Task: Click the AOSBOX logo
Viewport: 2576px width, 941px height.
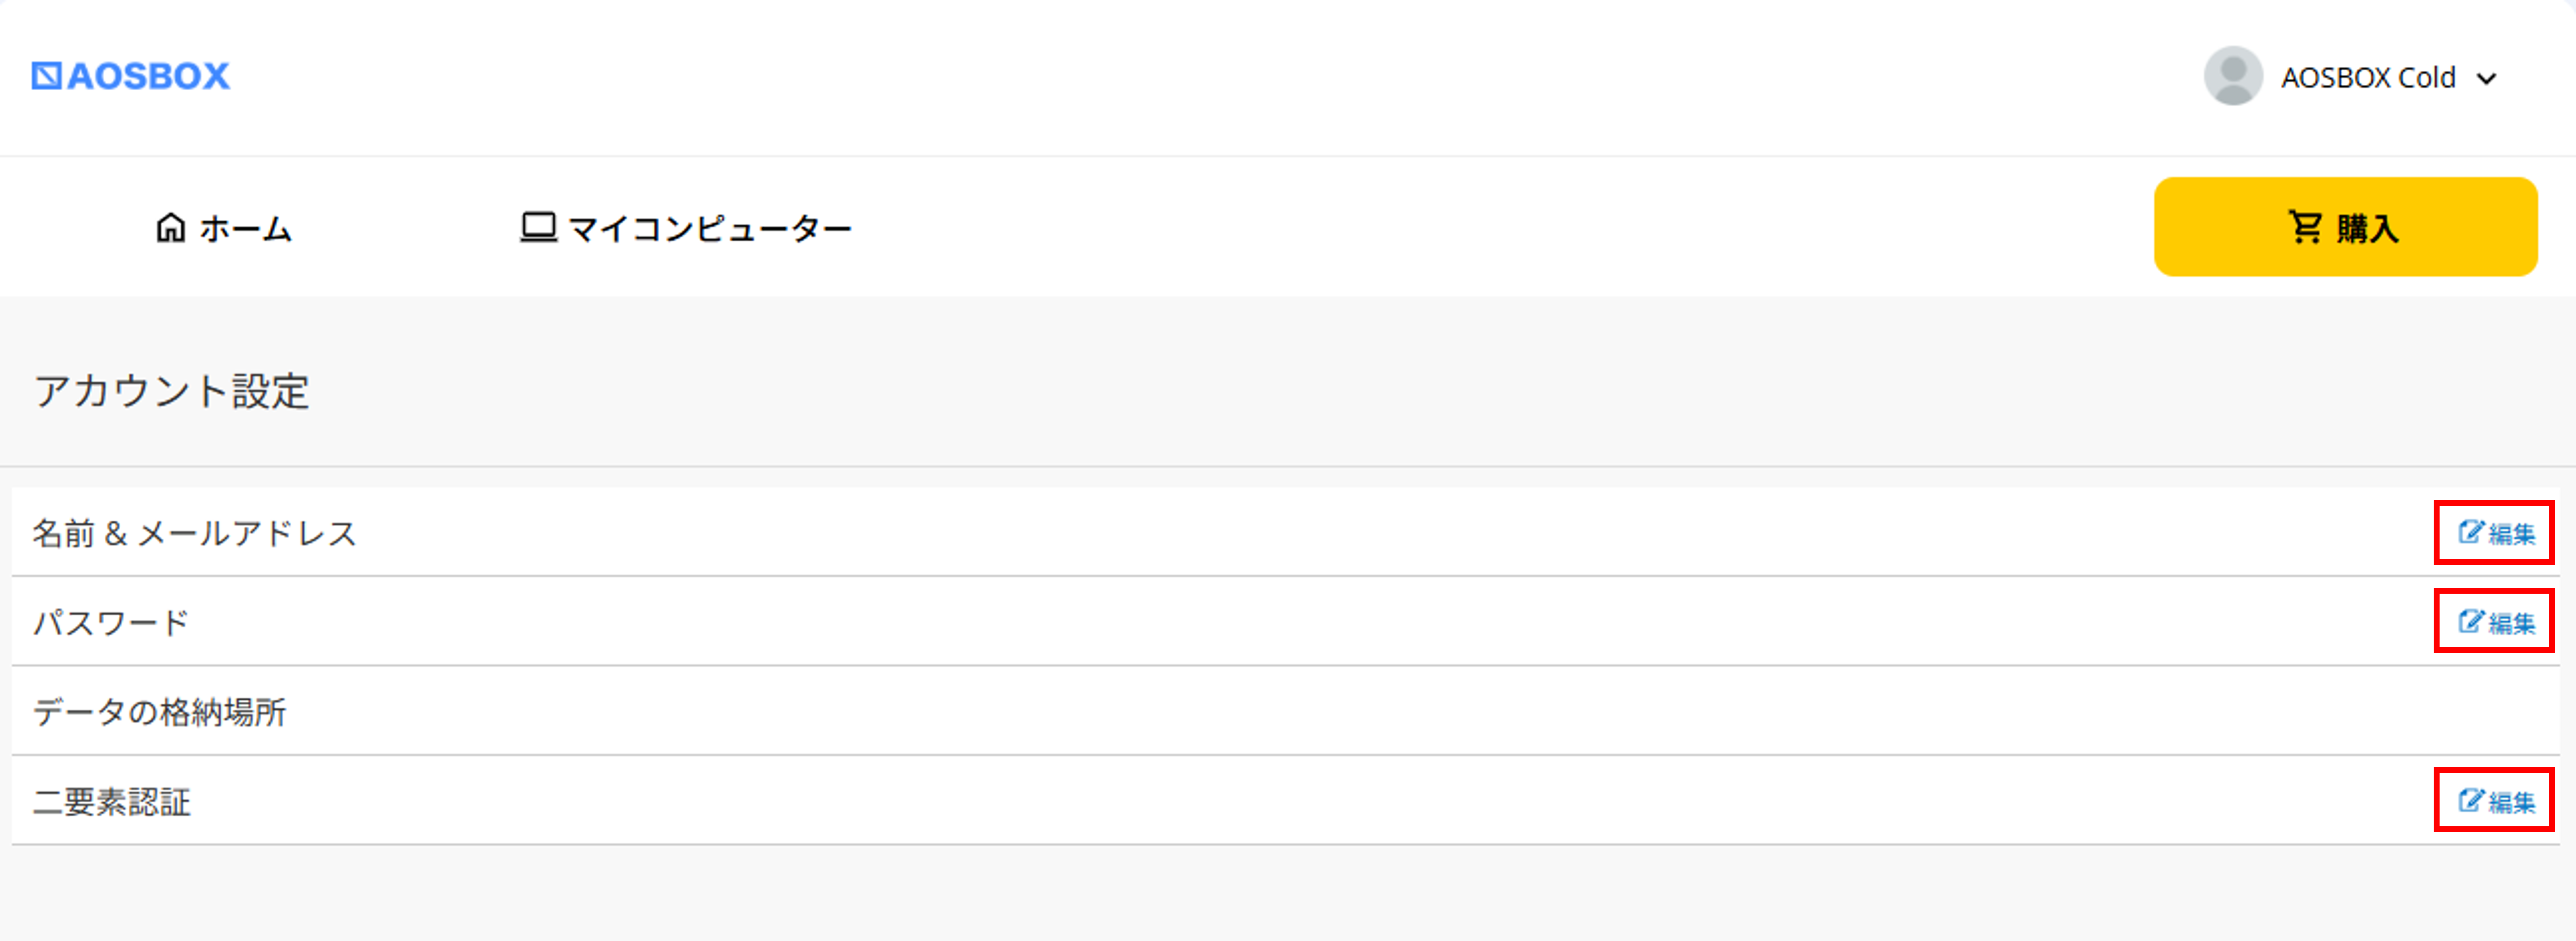Action: (131, 76)
